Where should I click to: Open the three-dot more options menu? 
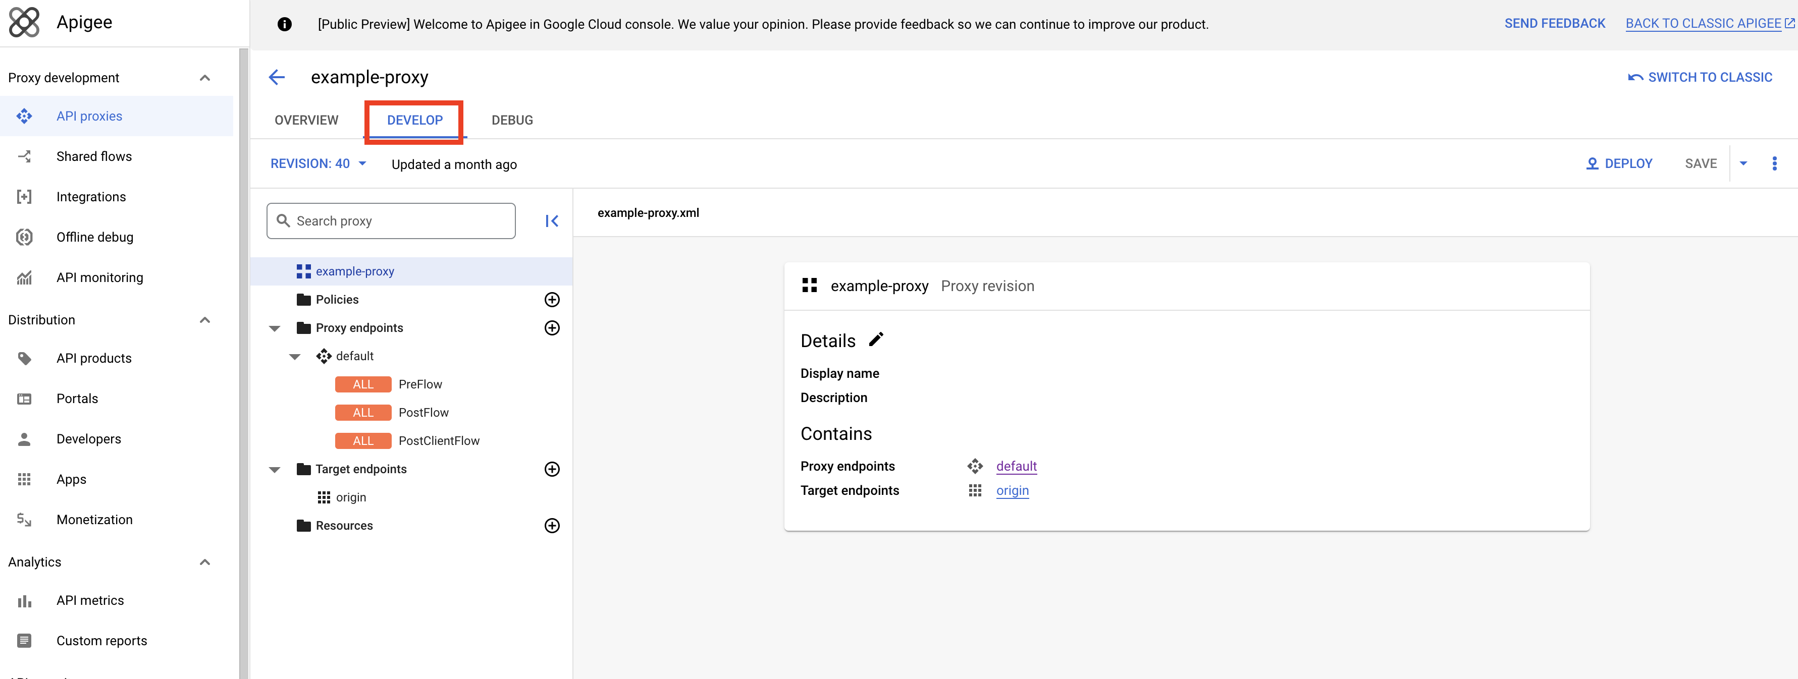pyautogui.click(x=1774, y=164)
